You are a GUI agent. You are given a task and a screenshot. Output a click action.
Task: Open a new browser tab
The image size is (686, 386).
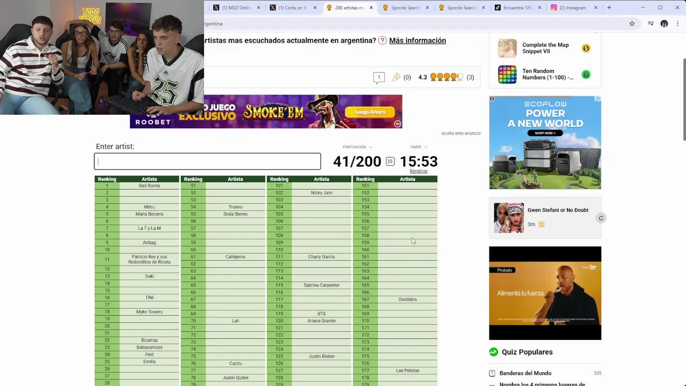point(609,8)
